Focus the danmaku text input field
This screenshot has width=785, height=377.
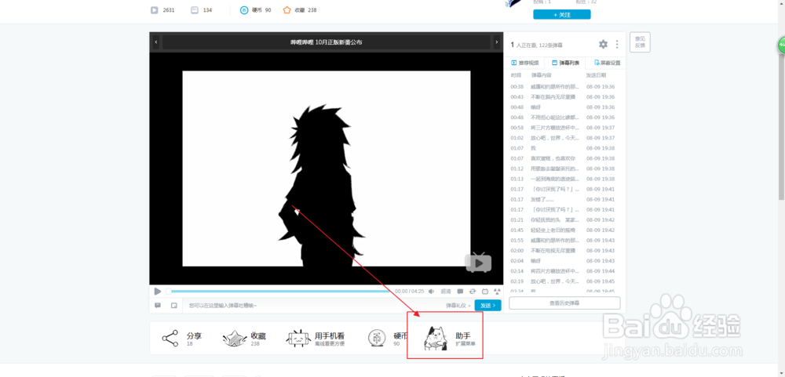tap(313, 305)
